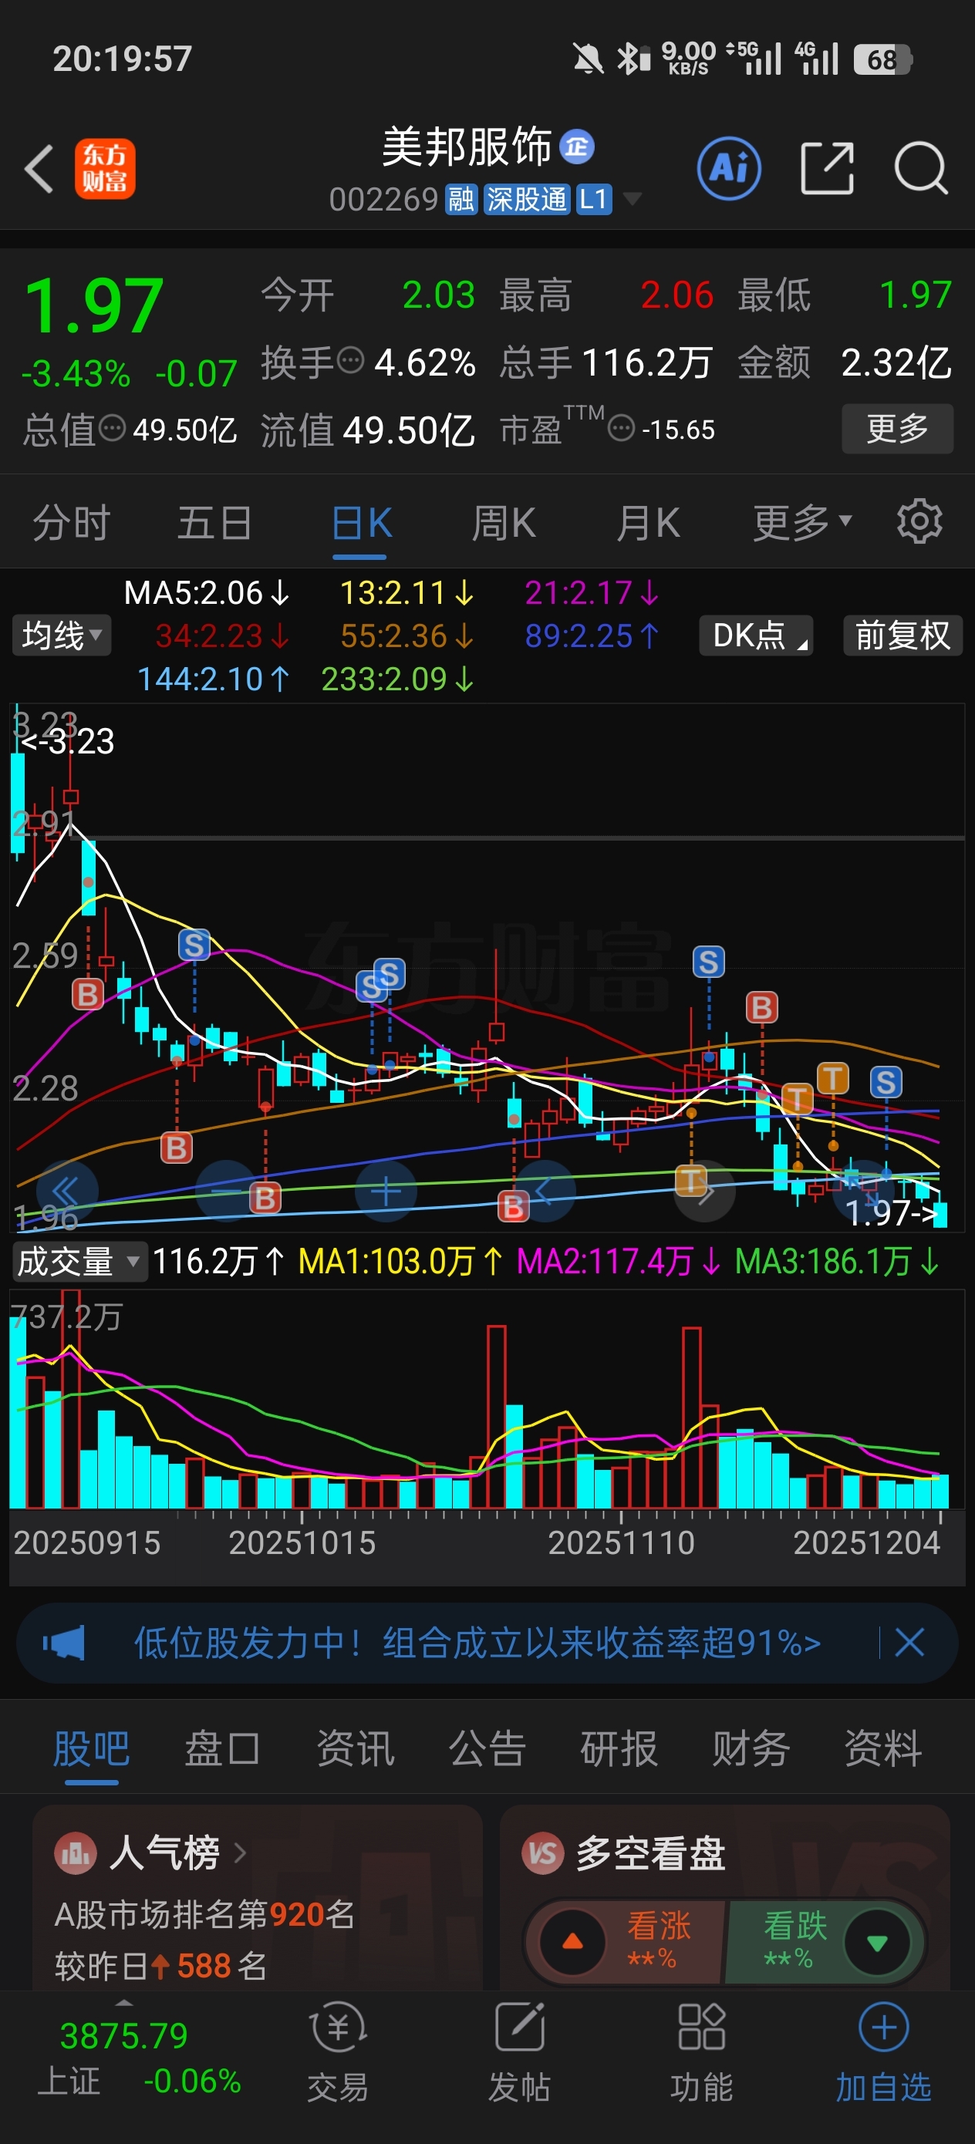Open chart settings gear icon

(x=919, y=522)
